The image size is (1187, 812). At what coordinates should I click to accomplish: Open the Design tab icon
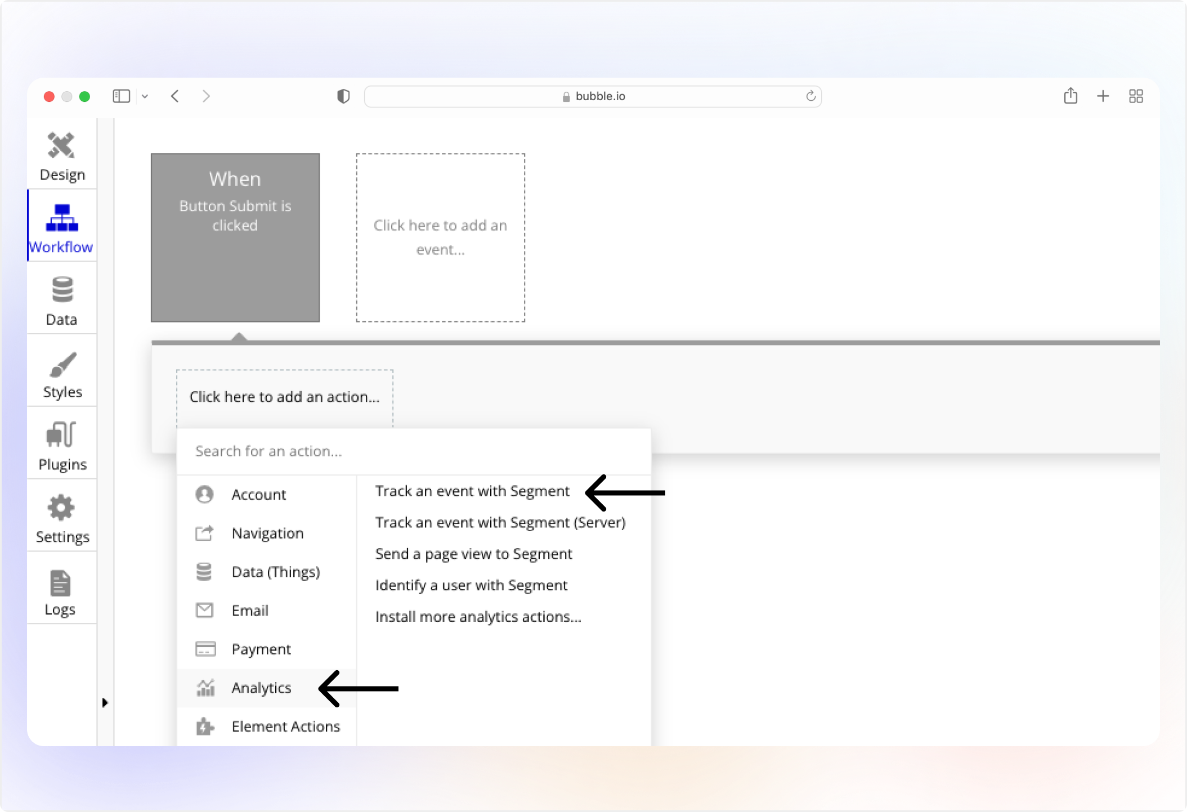[x=61, y=146]
